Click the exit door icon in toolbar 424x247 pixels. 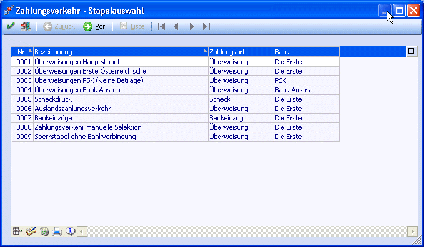click(26, 26)
